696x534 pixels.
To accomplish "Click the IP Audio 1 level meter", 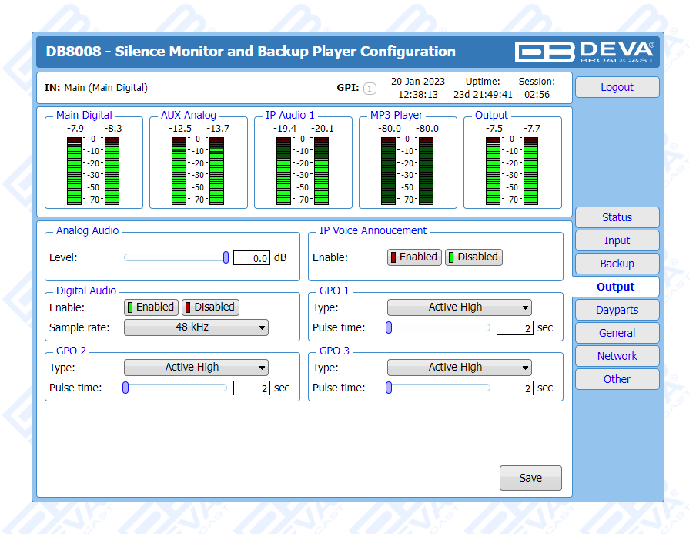I will point(303,170).
